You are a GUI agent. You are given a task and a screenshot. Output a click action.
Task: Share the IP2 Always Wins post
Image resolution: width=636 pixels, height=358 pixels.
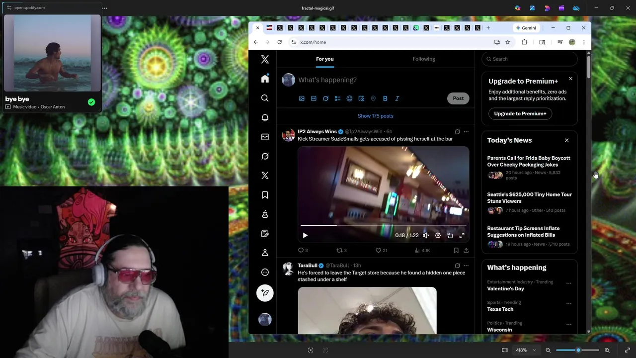pyautogui.click(x=466, y=251)
